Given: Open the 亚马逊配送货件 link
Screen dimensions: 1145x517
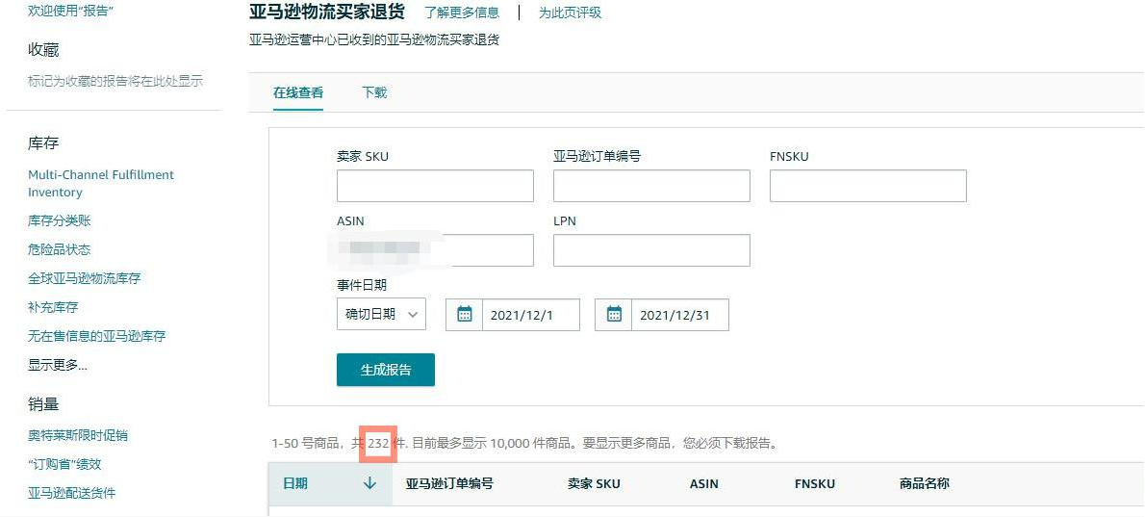Looking at the screenshot, I should [71, 493].
